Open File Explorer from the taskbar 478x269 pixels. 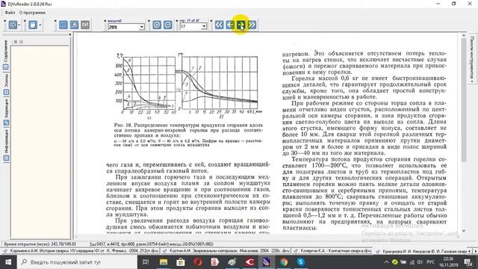pyautogui.click(x=164, y=262)
